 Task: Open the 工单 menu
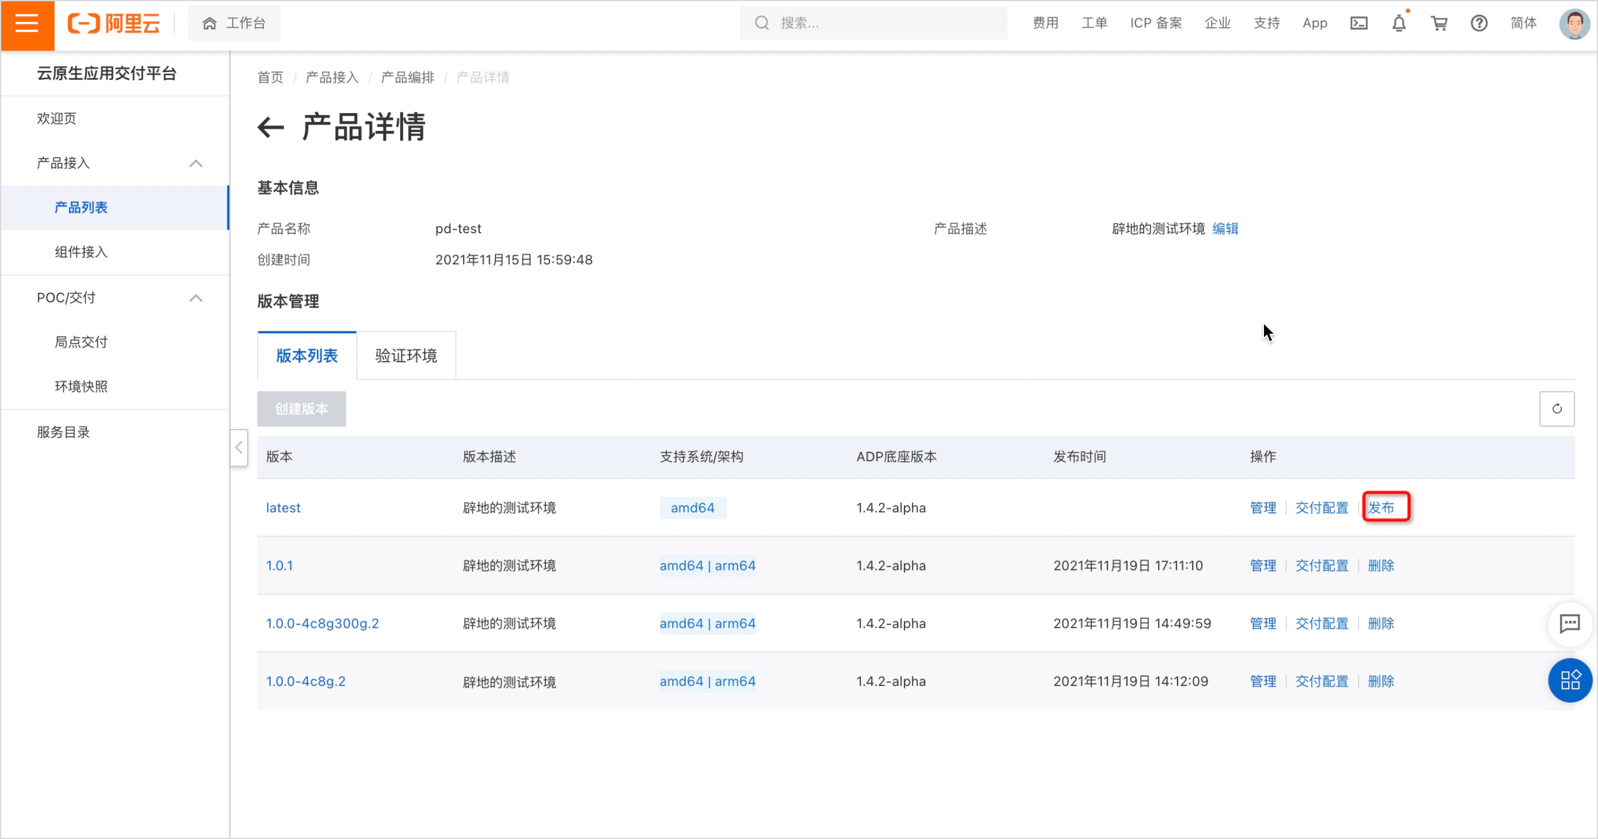coord(1094,24)
